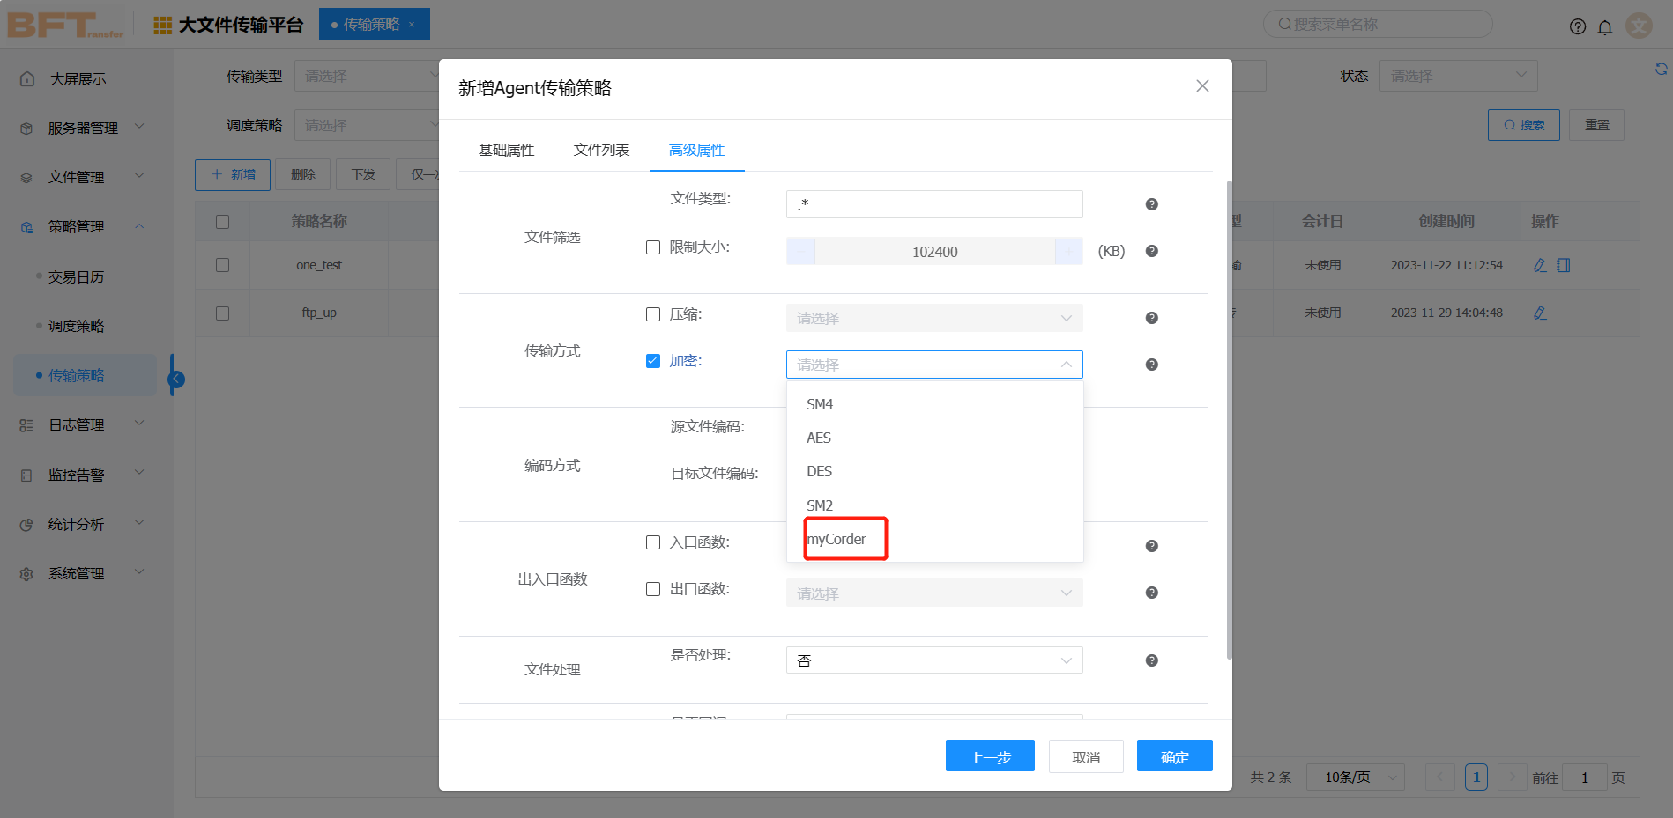This screenshot has height=818, width=1673.
Task: Open 交易日历 in the sidebar
Action: [76, 276]
